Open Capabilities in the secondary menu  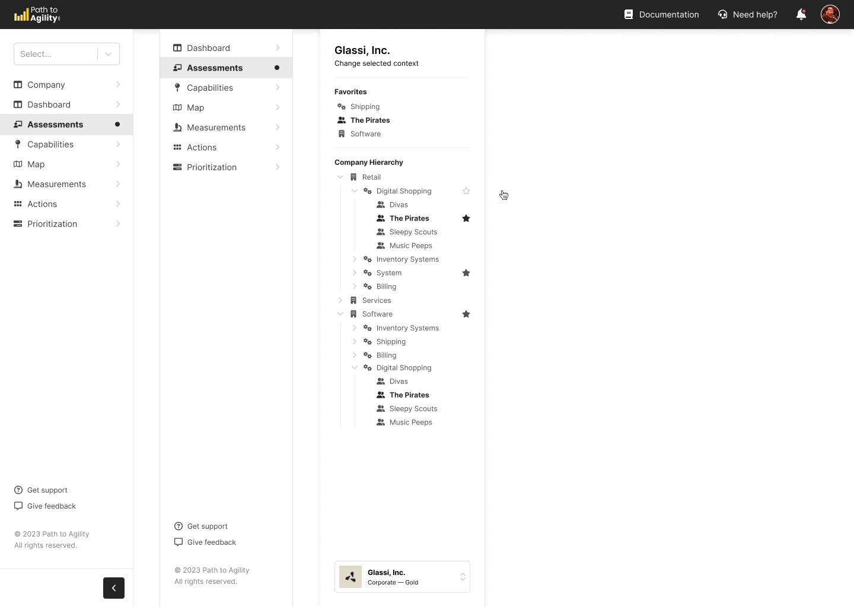tap(210, 88)
